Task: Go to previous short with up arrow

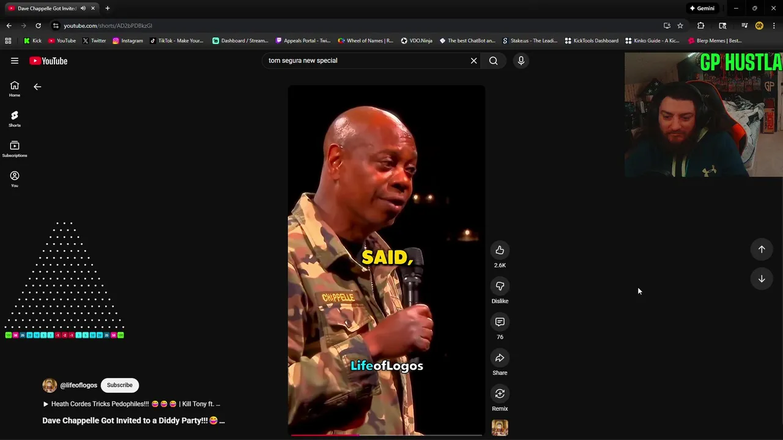Action: 762,249
